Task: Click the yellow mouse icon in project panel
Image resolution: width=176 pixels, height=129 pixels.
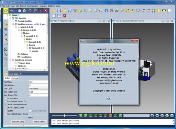Action: point(6,11)
